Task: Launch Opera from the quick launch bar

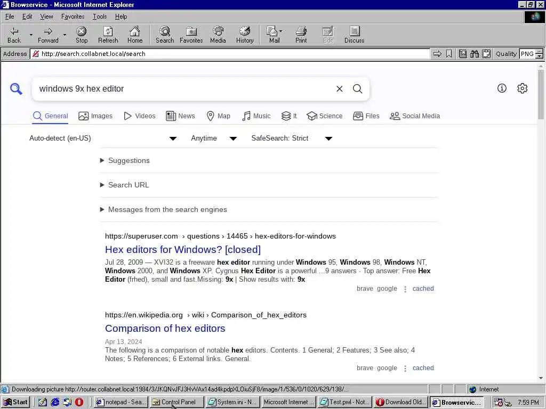Action: pos(79,402)
